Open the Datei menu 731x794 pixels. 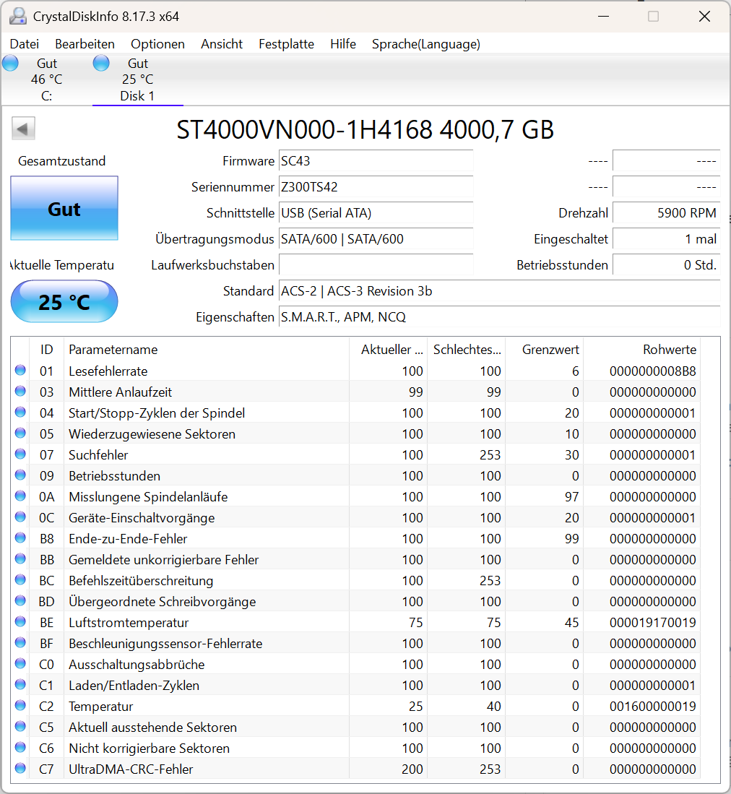pyautogui.click(x=25, y=44)
